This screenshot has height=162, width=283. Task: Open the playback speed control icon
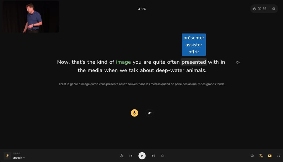[162, 156]
